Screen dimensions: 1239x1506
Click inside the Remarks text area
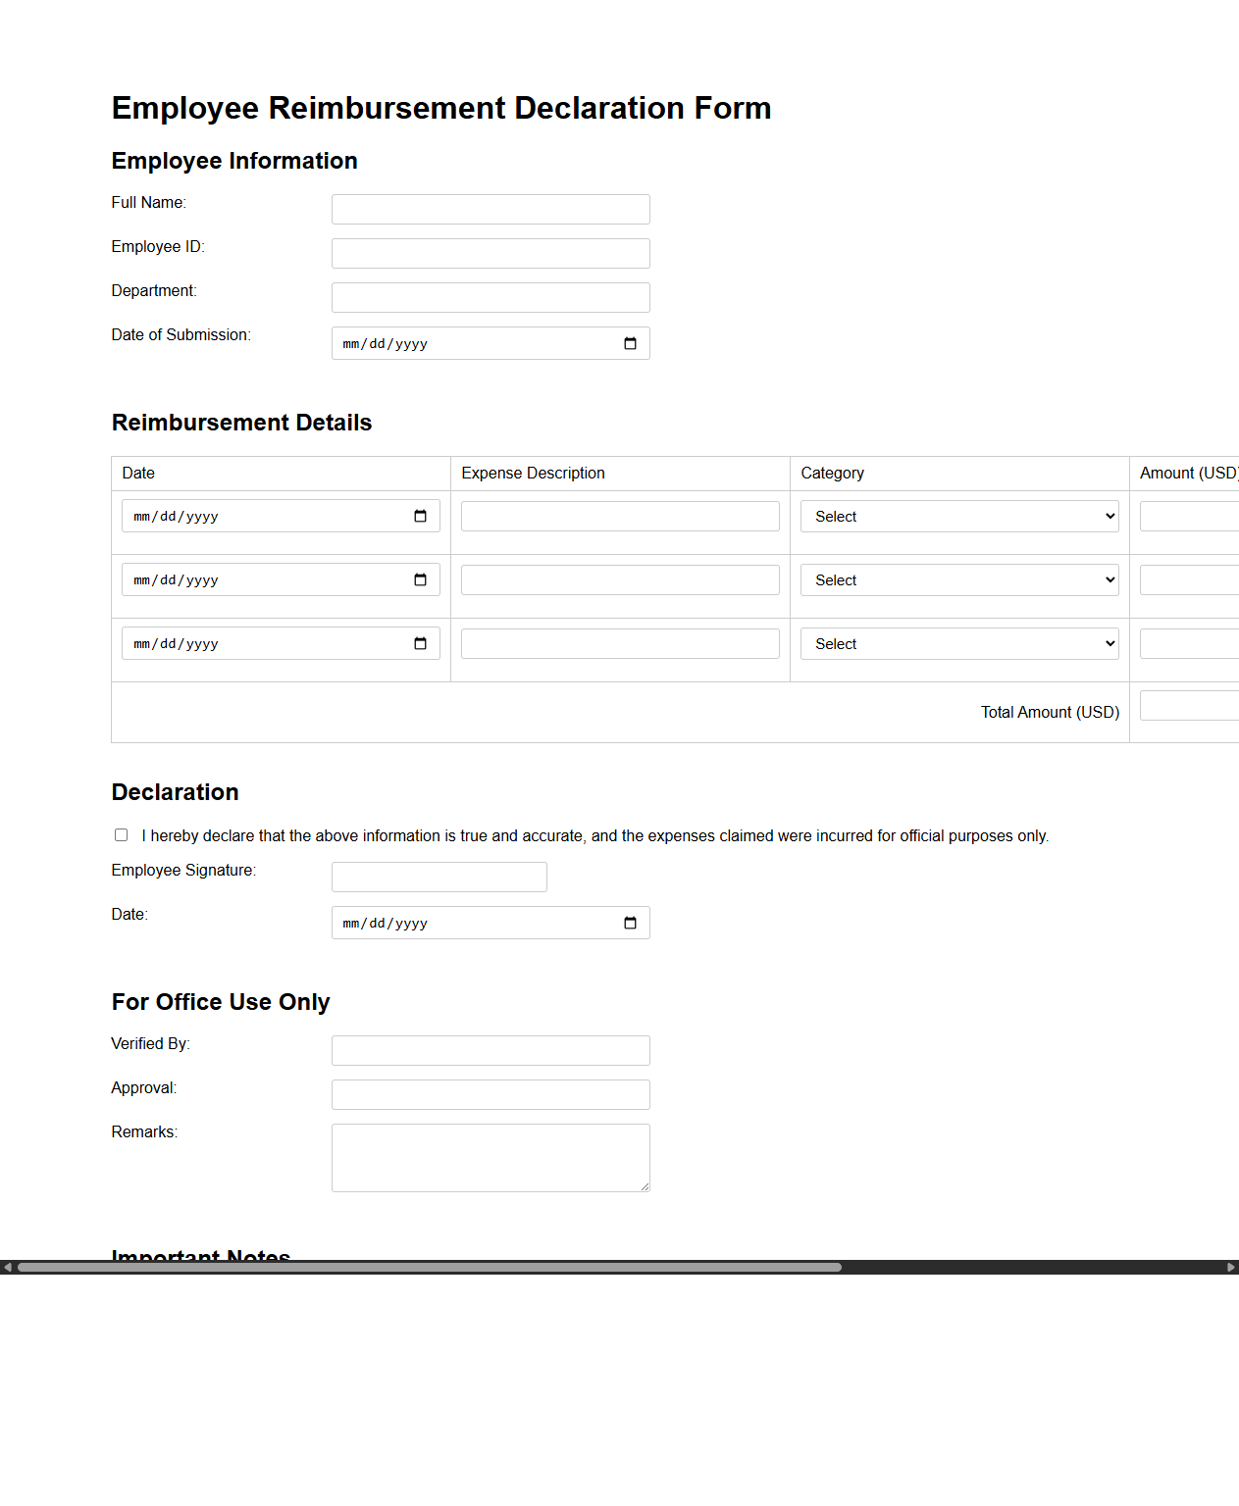[490, 1157]
